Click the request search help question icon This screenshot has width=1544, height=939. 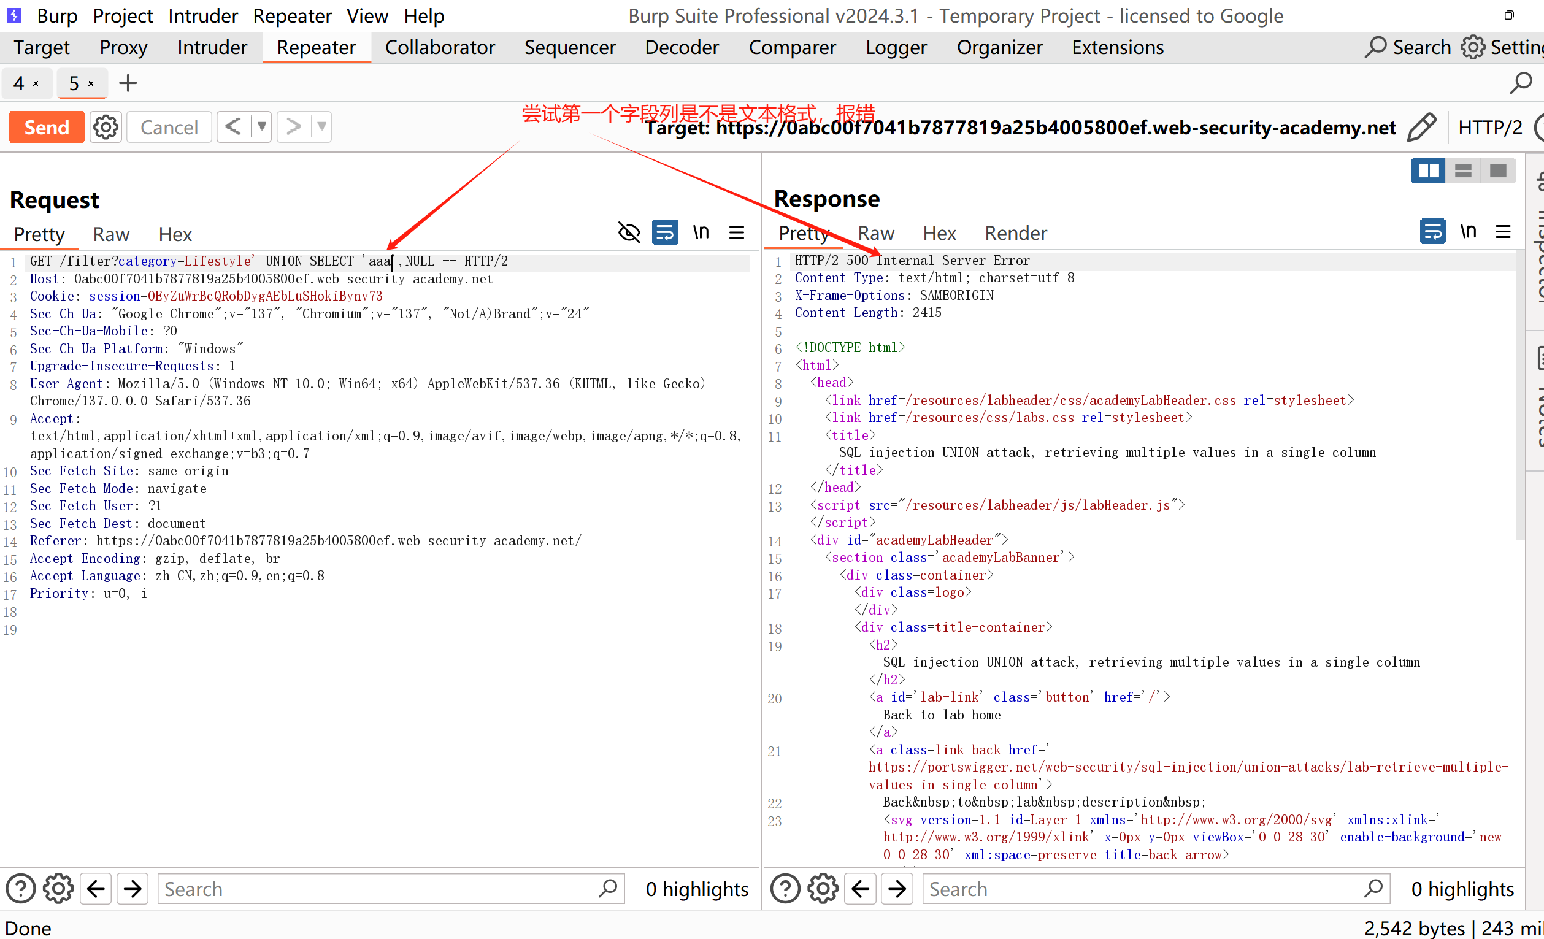[20, 888]
